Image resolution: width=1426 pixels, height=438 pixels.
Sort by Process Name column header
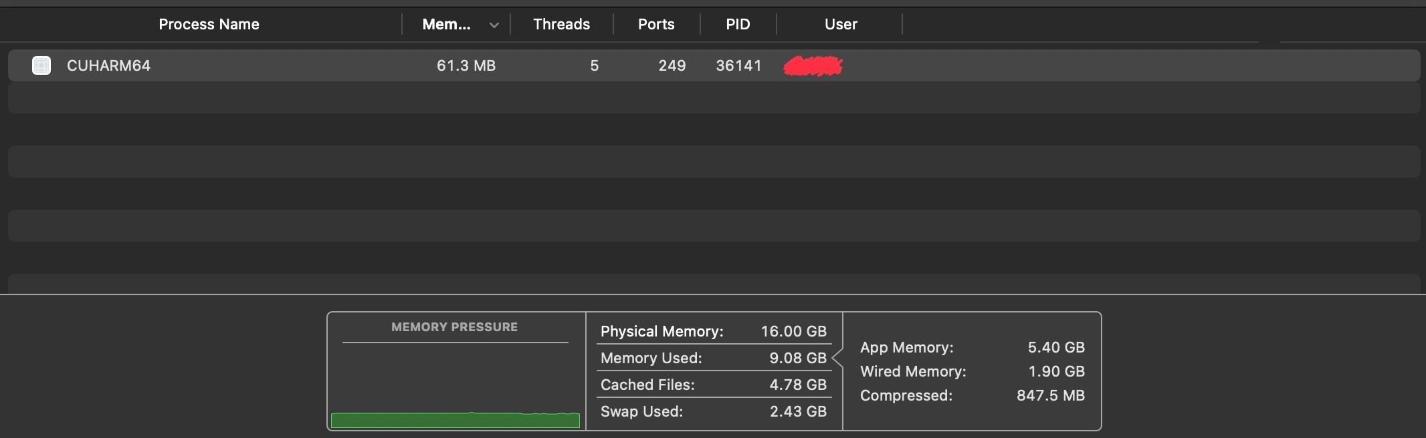(209, 25)
